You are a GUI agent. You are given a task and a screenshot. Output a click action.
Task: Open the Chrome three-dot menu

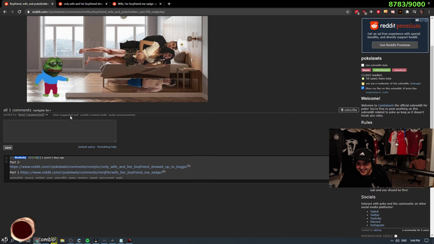pos(429,12)
